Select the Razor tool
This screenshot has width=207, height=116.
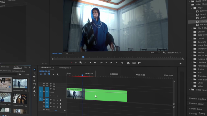coord(34,80)
